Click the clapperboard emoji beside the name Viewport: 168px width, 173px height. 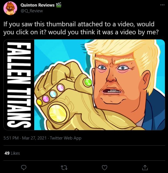(59, 5)
